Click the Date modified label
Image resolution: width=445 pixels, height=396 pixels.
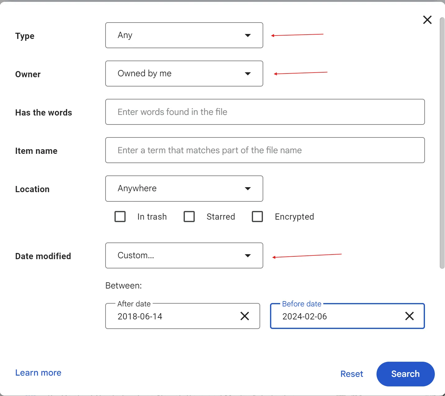point(43,256)
